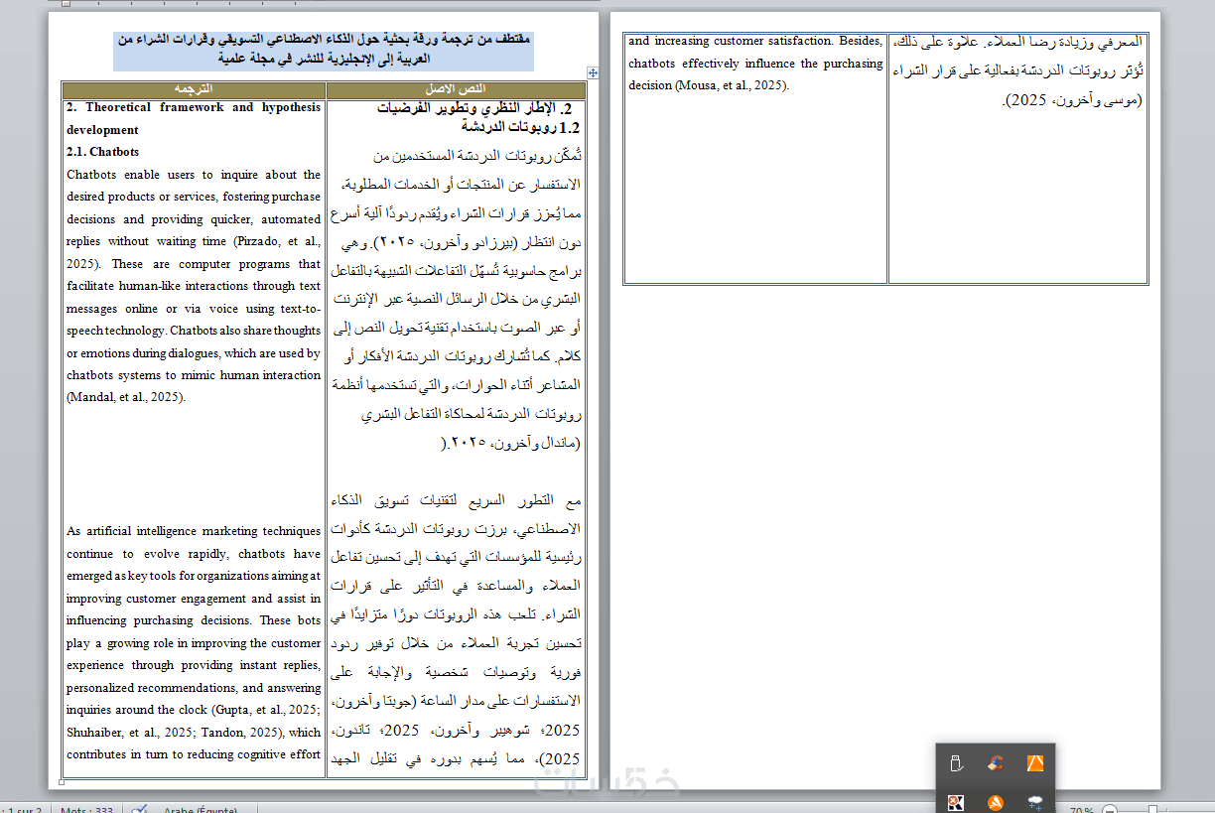
Task: Open the Safely Remove Hardware USB tray icon
Action: click(956, 763)
